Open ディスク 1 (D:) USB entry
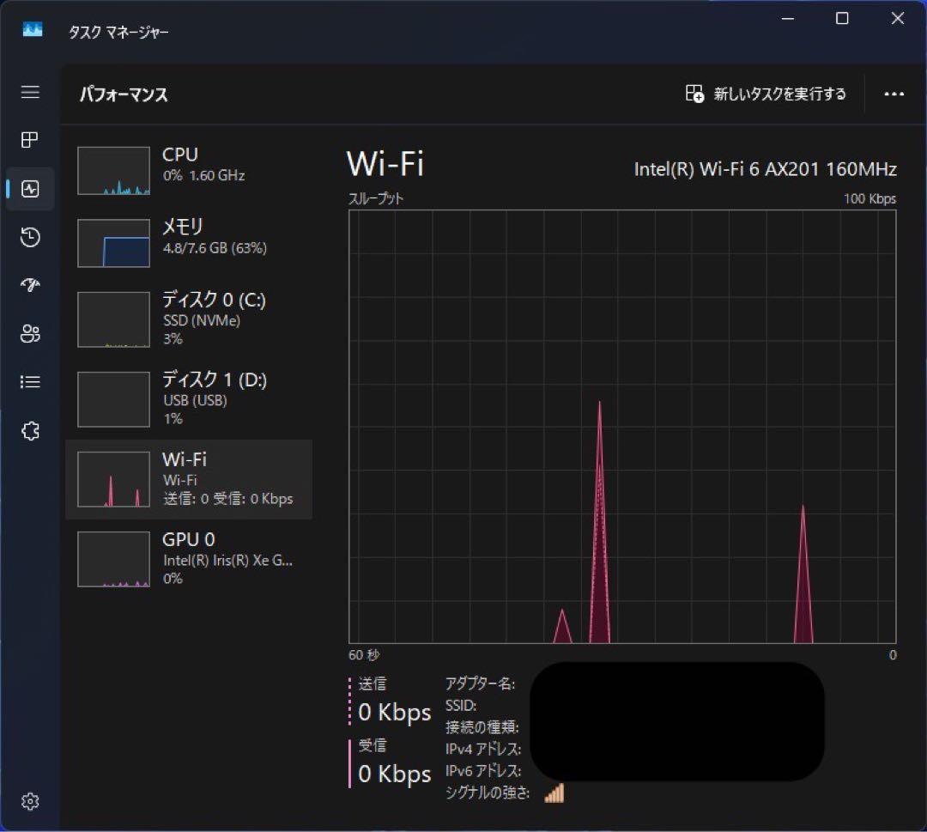 click(x=189, y=398)
